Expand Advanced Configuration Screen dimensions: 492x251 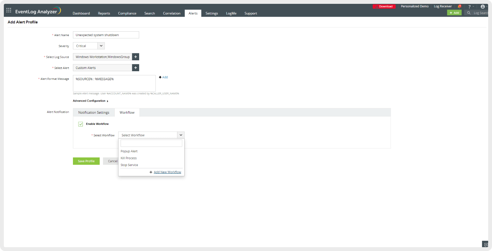click(x=91, y=101)
